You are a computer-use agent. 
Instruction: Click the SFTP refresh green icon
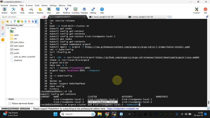[18, 21]
